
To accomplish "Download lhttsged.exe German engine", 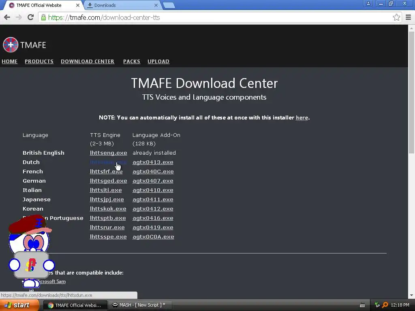I will pos(108,181).
